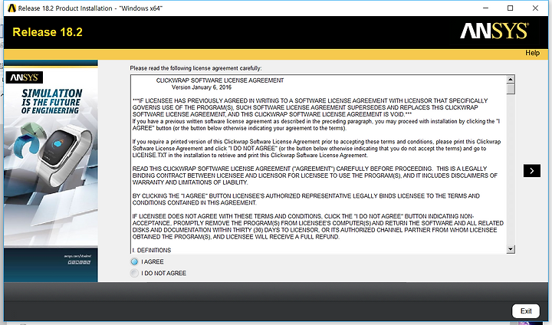This screenshot has width=552, height=325.
Task: Click 'I. DEFINITIONS' section heading
Action: click(152, 250)
